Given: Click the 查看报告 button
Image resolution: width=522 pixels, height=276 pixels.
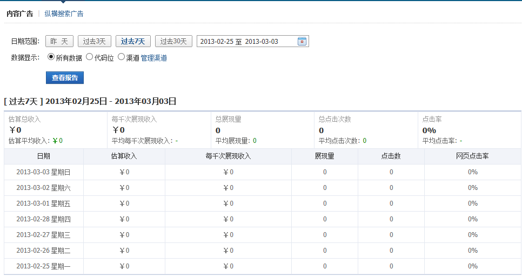Looking at the screenshot, I should click(65, 78).
